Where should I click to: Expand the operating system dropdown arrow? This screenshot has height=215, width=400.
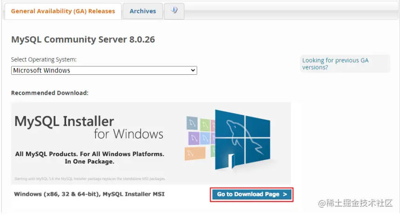coord(193,70)
